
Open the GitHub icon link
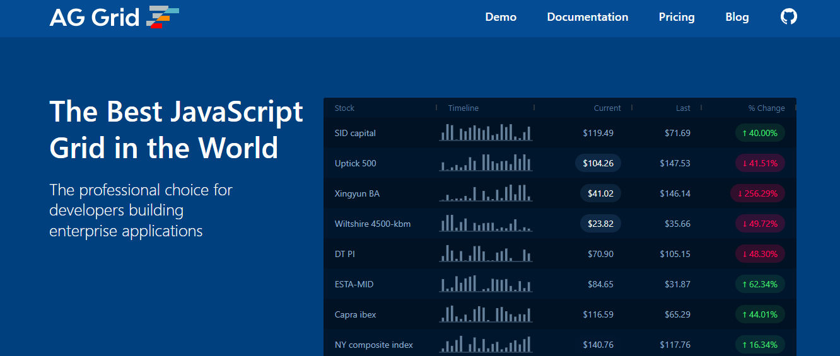click(x=789, y=17)
